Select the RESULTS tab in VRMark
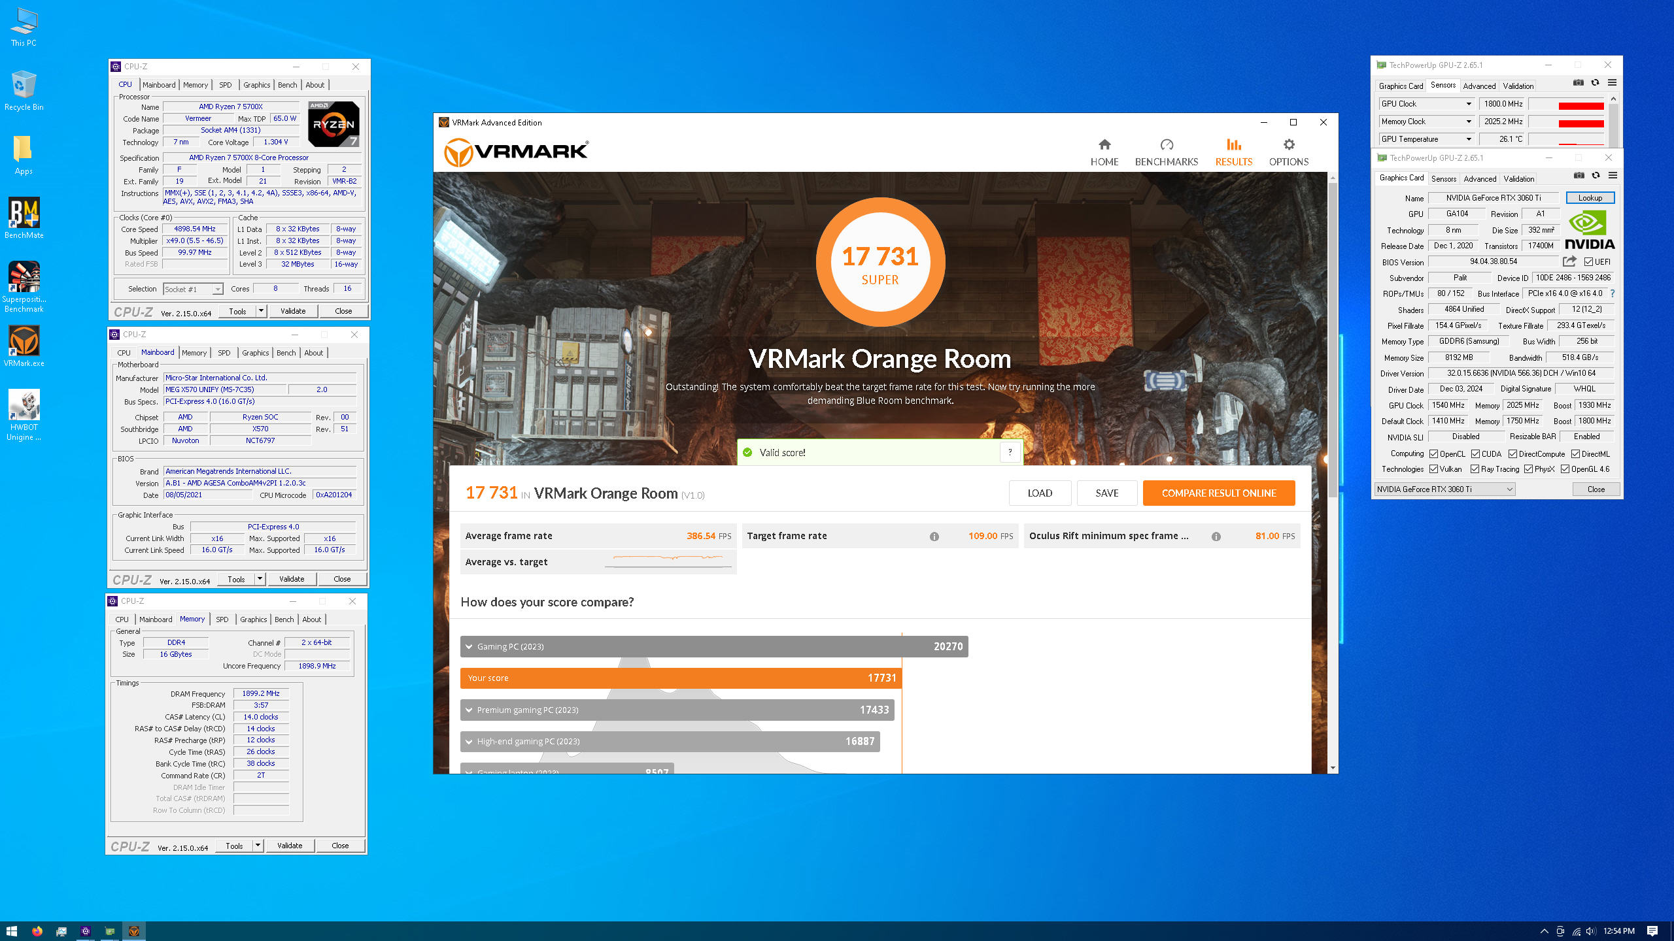 [x=1233, y=152]
